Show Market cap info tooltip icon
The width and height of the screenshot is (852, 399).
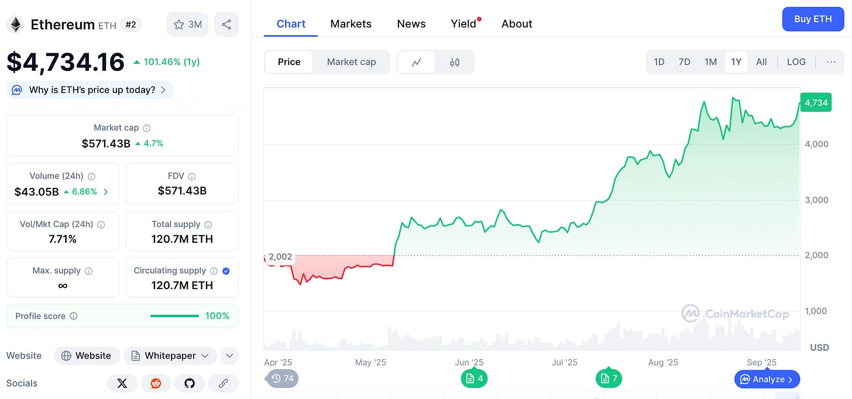(x=147, y=128)
